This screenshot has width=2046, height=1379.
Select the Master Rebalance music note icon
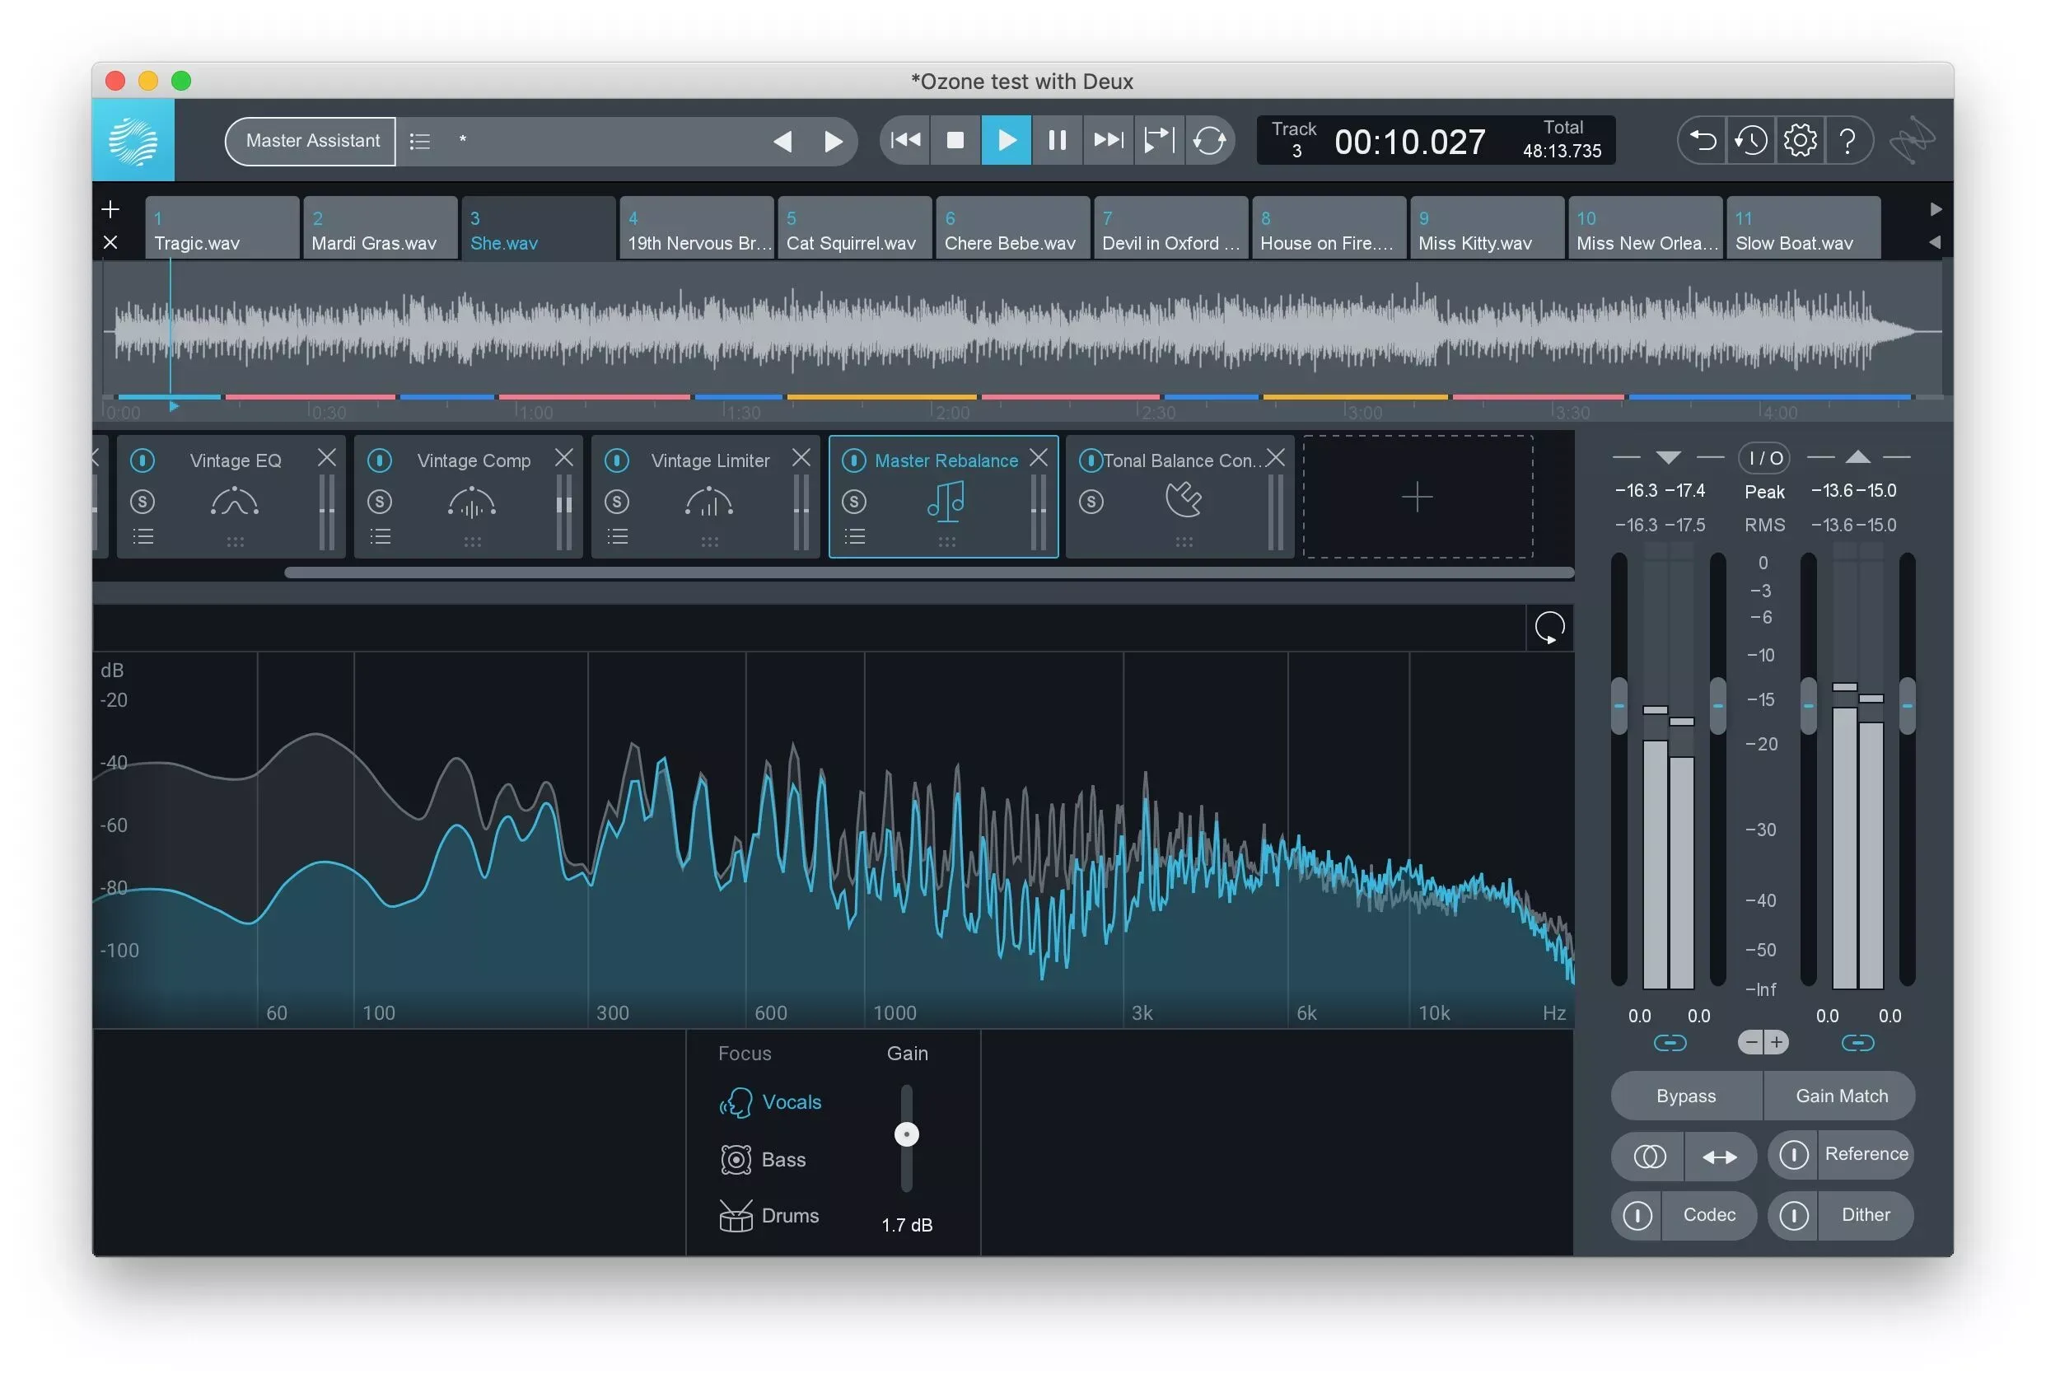[x=946, y=502]
